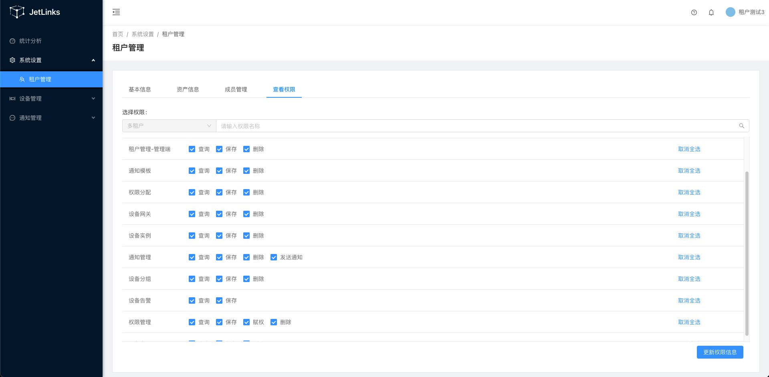Click 取消全选 for 设备网关
Screen dimensions: 769x377
click(x=689, y=214)
